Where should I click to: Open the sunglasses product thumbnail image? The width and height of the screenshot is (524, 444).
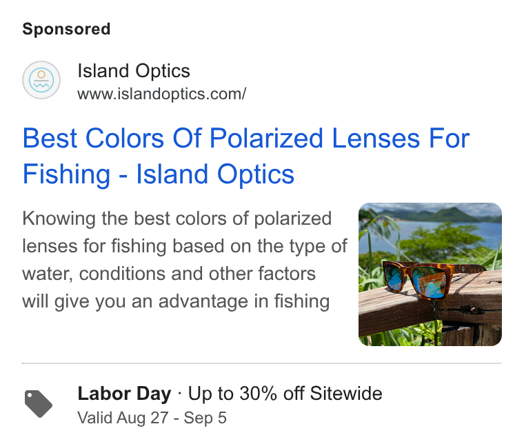click(430, 274)
